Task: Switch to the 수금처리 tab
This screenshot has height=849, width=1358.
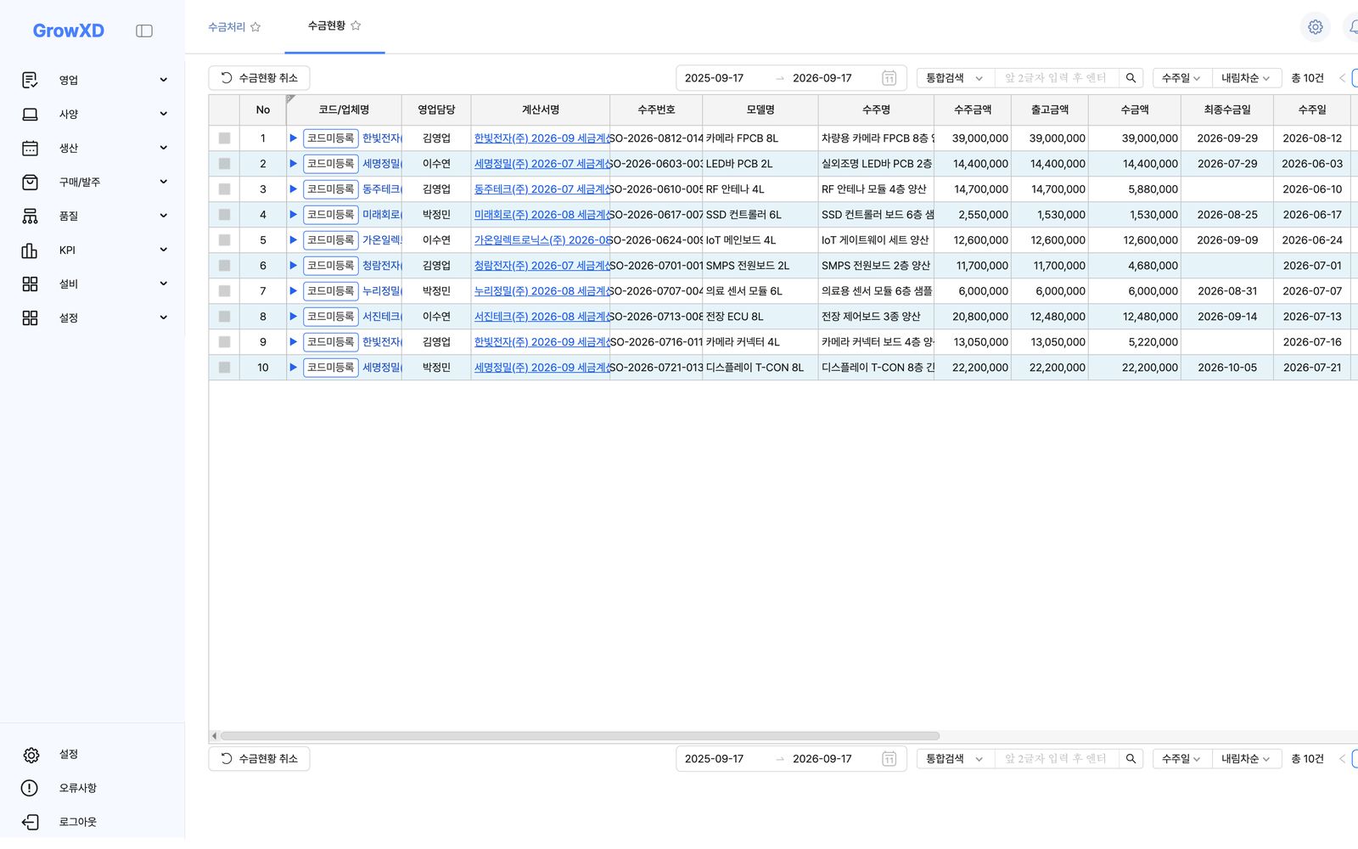Action: click(227, 27)
